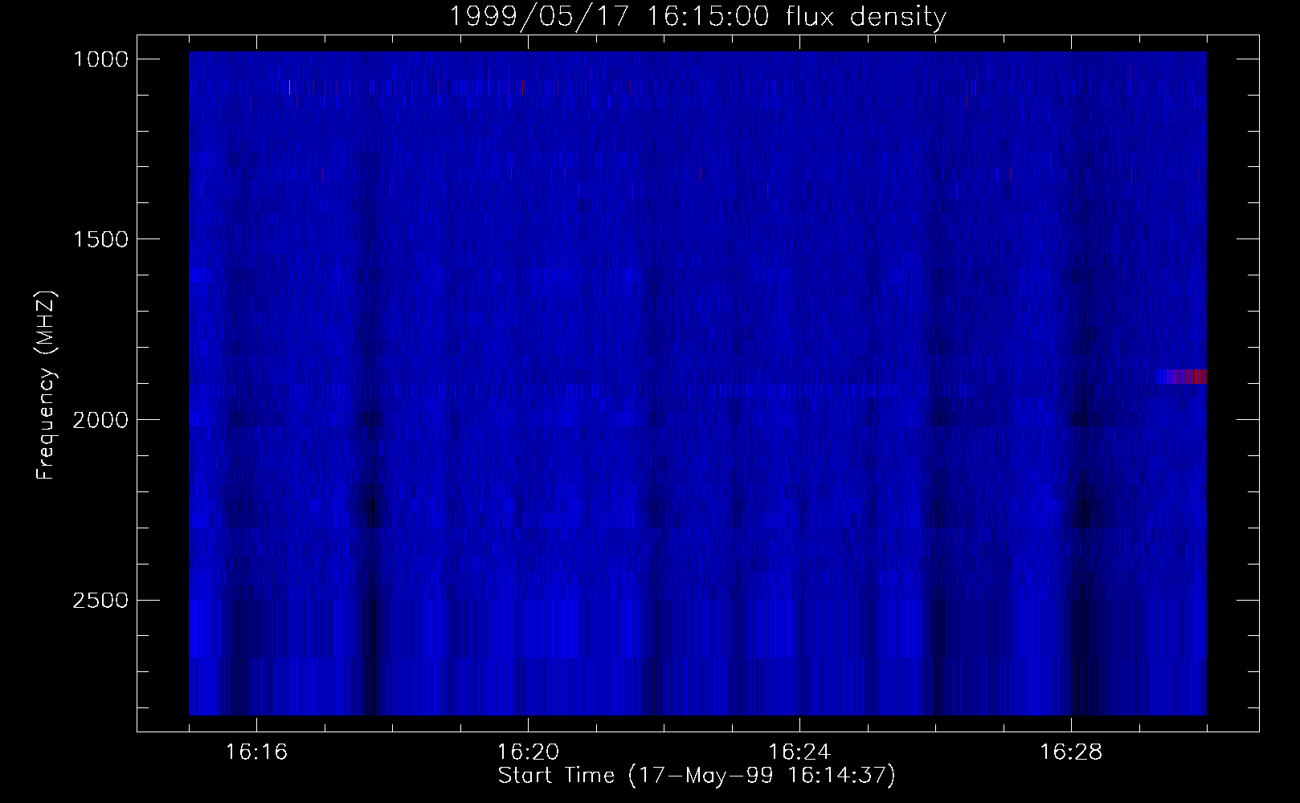Click the plot title '1999/05/17 16:15:00 flux density'
The image size is (1300, 803).
point(697,16)
